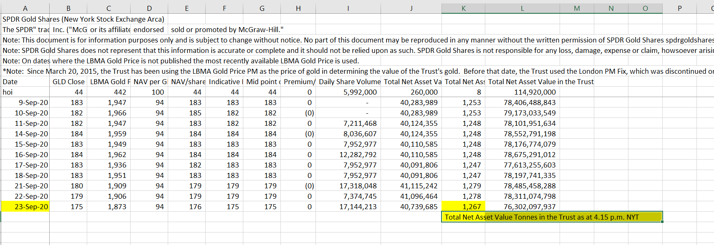
Task: Click the 'hoi' cell
Action: tap(25, 92)
